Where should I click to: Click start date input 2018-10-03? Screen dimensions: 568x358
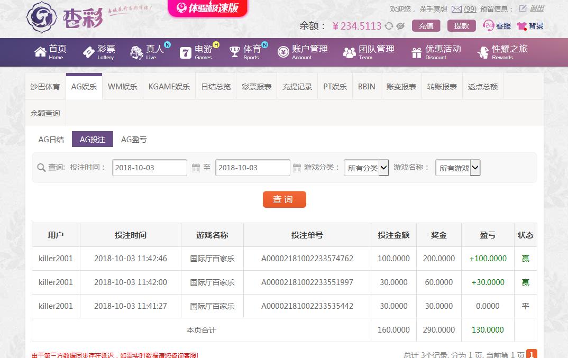point(150,168)
